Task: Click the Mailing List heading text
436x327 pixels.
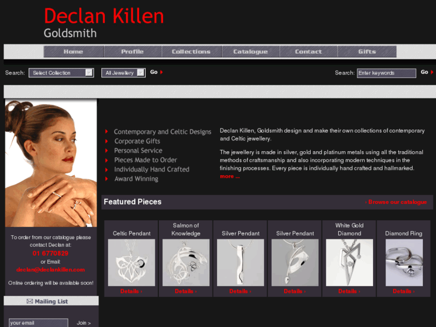Action: coord(51,301)
